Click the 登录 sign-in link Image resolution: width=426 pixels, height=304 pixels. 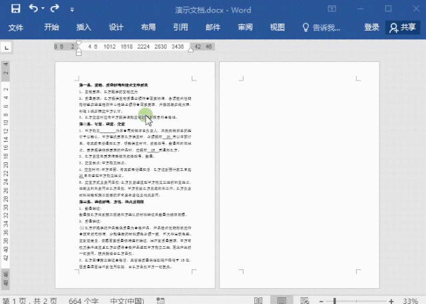coord(371,27)
